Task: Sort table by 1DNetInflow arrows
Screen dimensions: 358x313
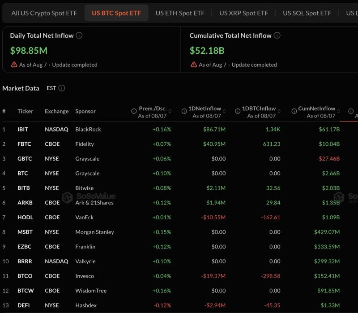Action: pos(224,111)
